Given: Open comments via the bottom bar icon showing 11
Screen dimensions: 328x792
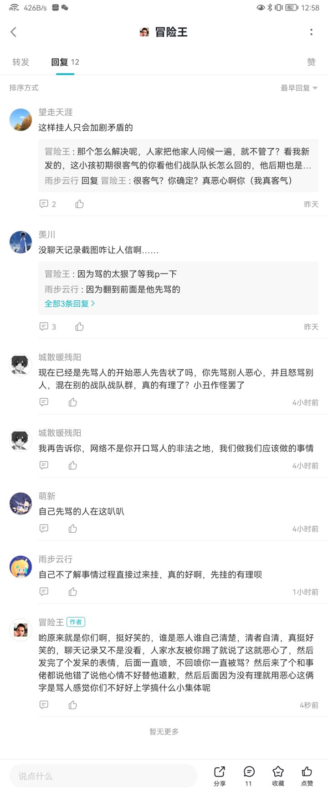Looking at the screenshot, I should click(x=249, y=776).
